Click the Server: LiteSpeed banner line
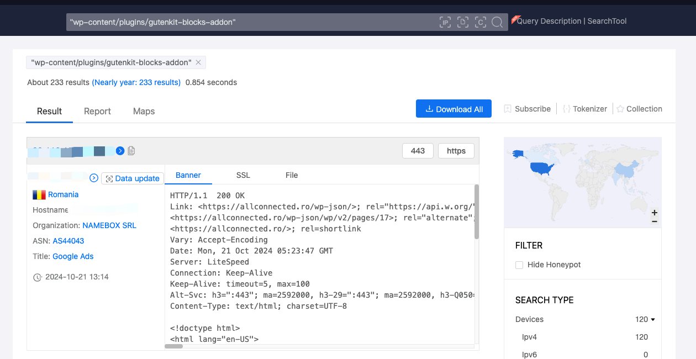 (210, 262)
